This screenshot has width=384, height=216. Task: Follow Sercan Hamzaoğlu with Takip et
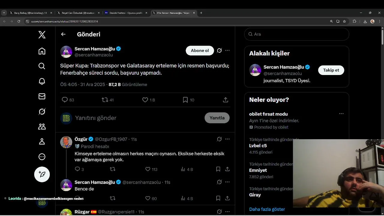pos(331,70)
